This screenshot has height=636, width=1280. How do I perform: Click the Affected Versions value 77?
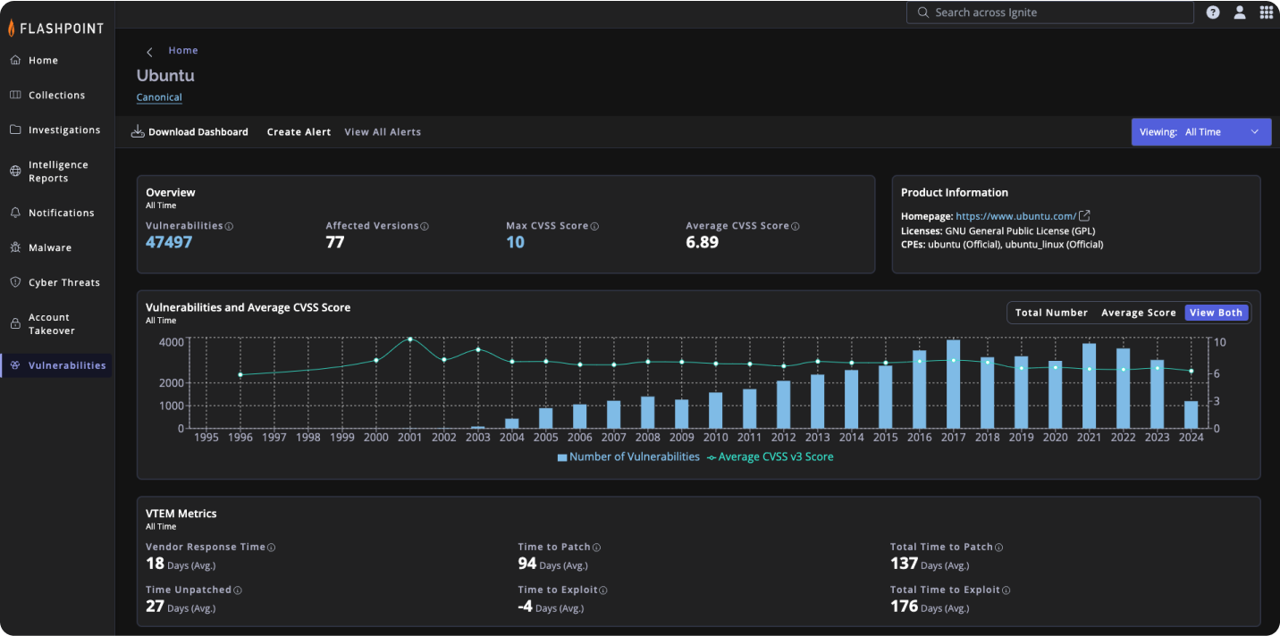(x=335, y=242)
